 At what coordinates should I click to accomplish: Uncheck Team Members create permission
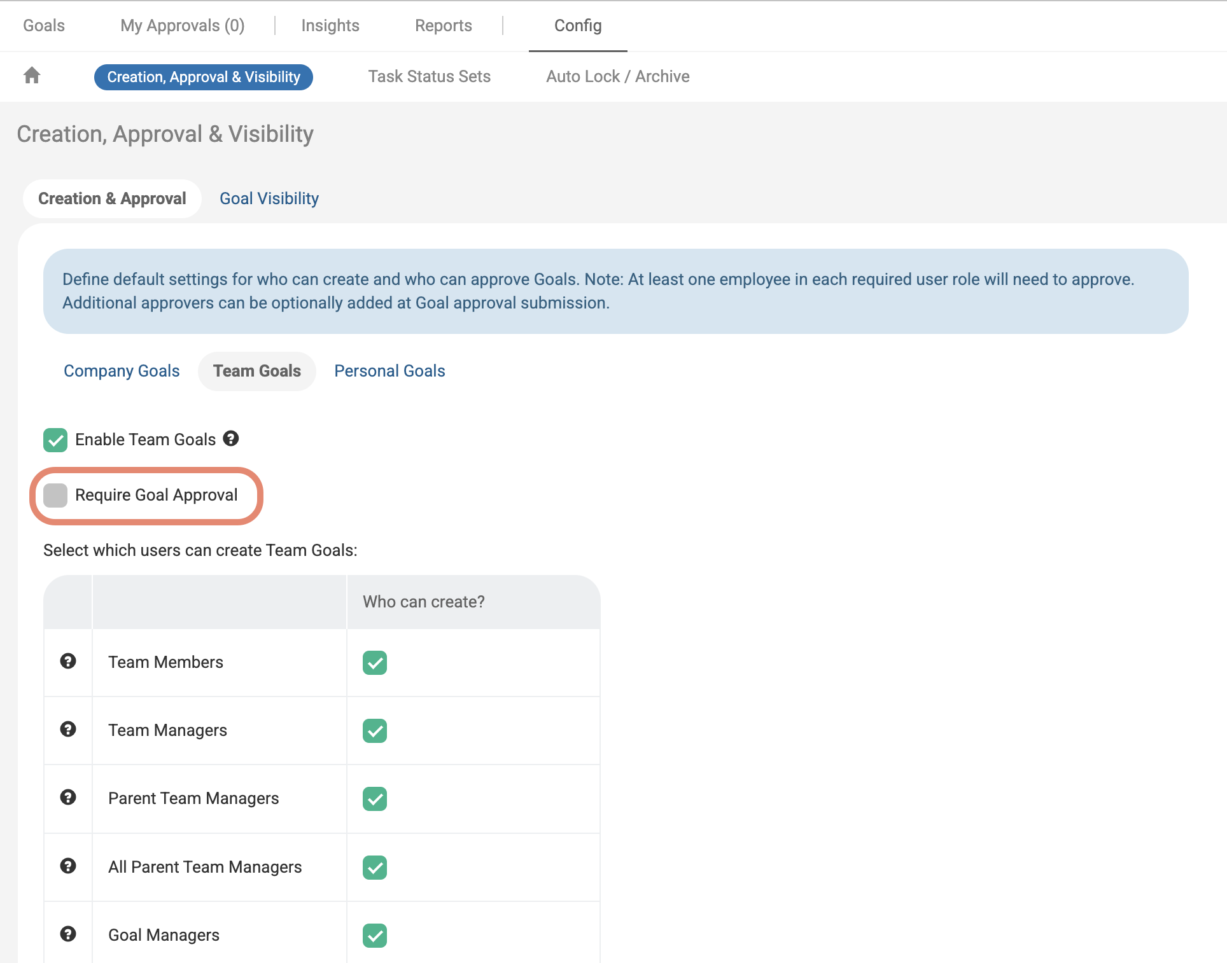375,663
